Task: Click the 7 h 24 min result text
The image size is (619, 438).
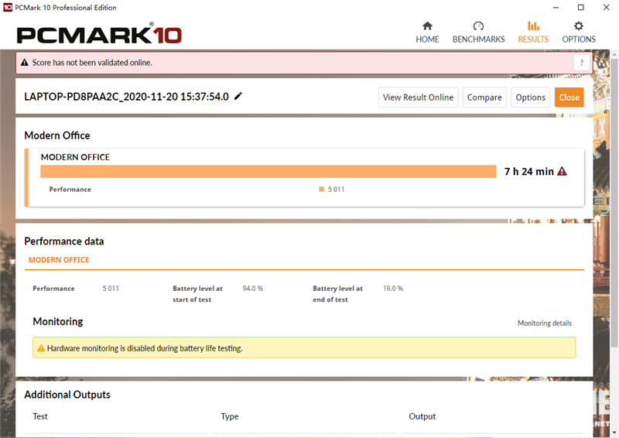Action: pos(529,172)
